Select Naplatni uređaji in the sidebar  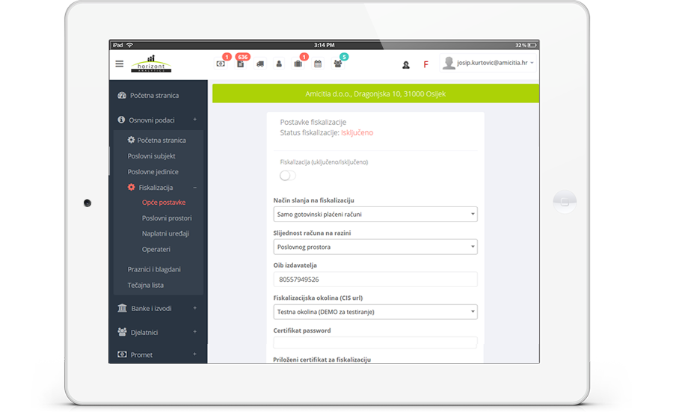click(x=165, y=234)
